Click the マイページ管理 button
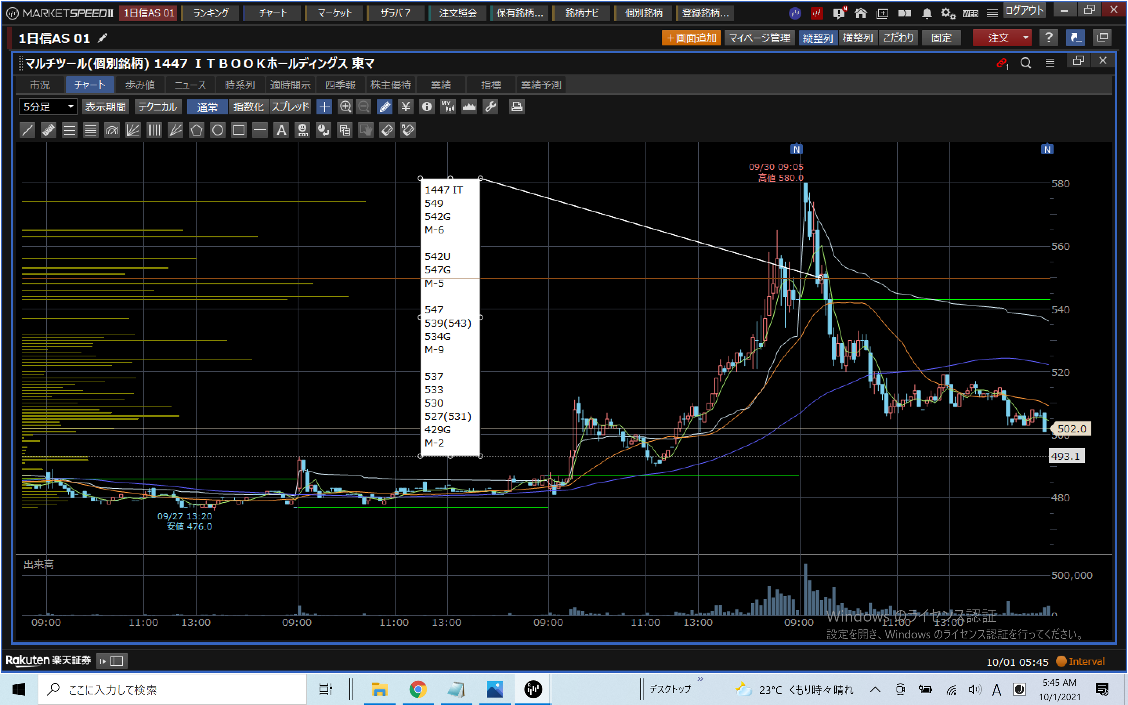Image resolution: width=1128 pixels, height=705 pixels. click(759, 38)
